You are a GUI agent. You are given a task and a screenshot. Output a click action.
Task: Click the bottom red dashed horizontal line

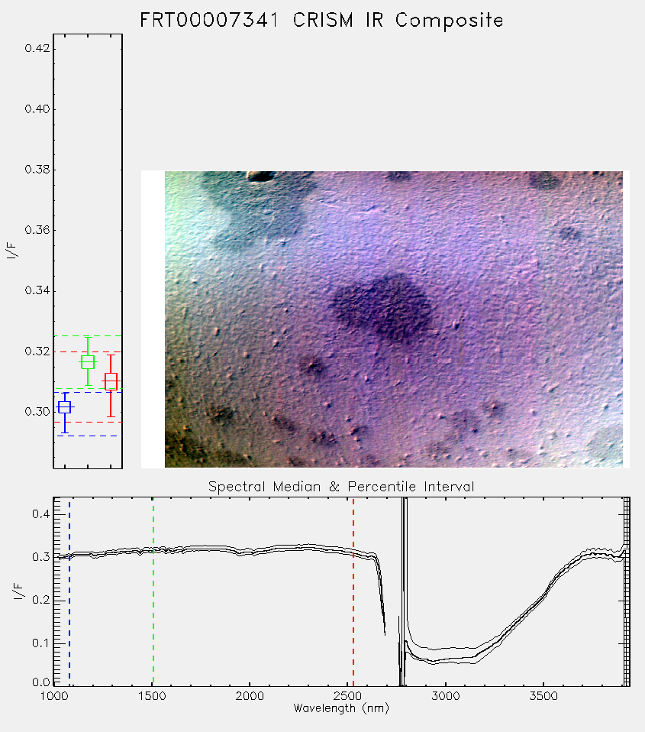[x=88, y=422]
